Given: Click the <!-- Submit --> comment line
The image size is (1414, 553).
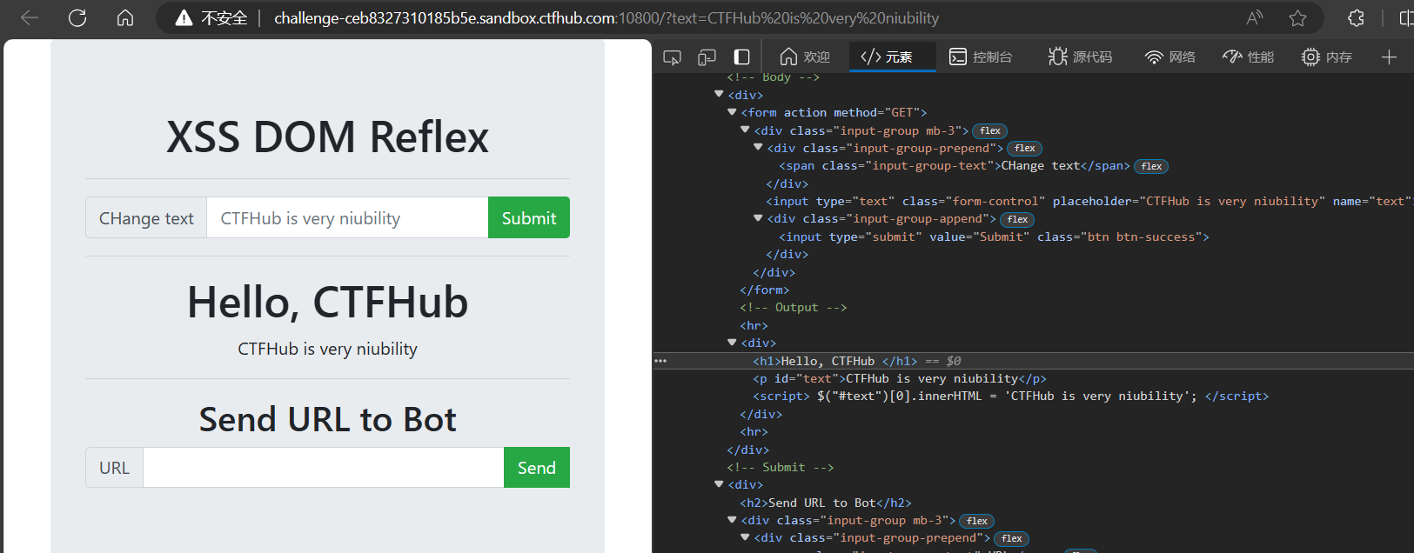Looking at the screenshot, I should [x=781, y=467].
